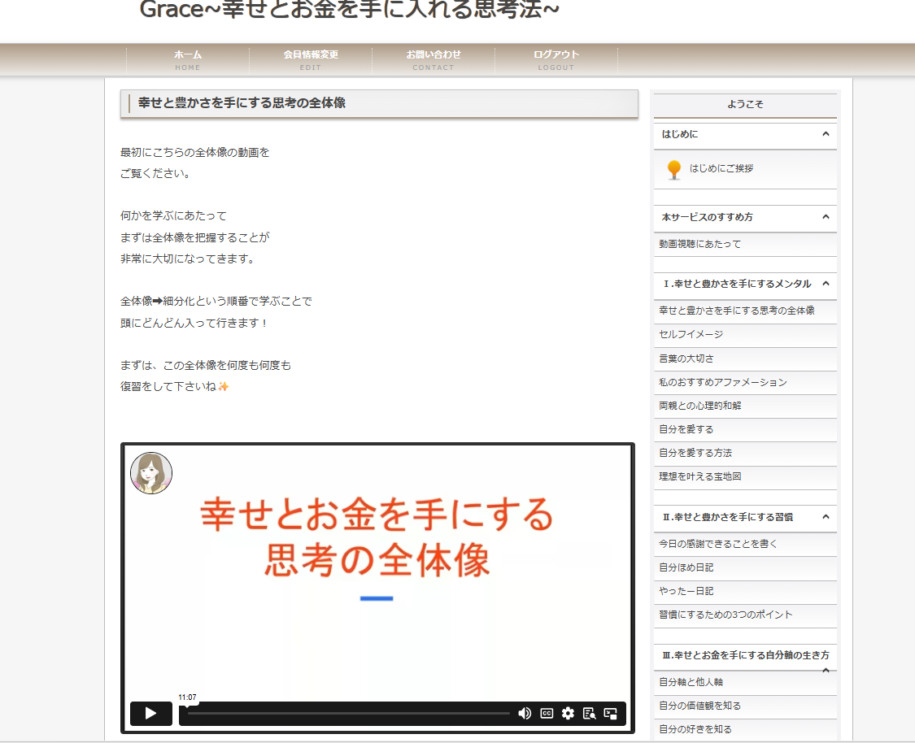Collapse 本サービスのすすめ方 section
The image size is (915, 743).
[826, 217]
